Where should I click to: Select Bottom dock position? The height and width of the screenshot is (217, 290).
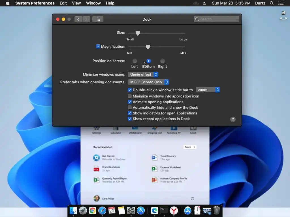(148, 61)
